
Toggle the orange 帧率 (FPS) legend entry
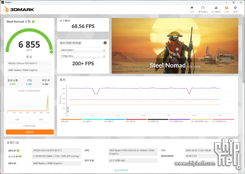click(71, 120)
